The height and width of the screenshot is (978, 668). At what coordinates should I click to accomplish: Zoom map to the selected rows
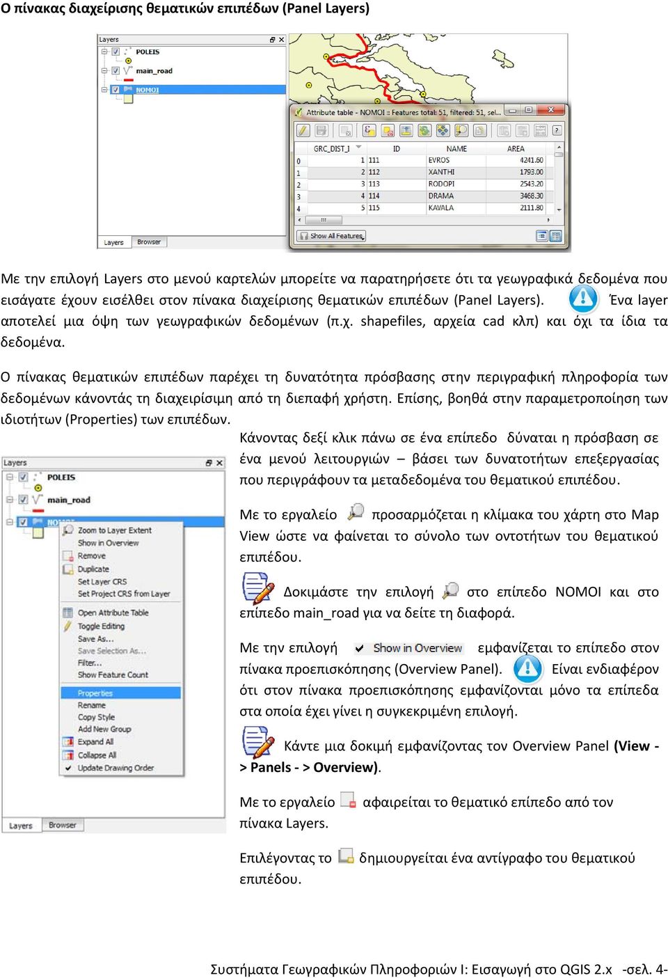click(x=461, y=130)
